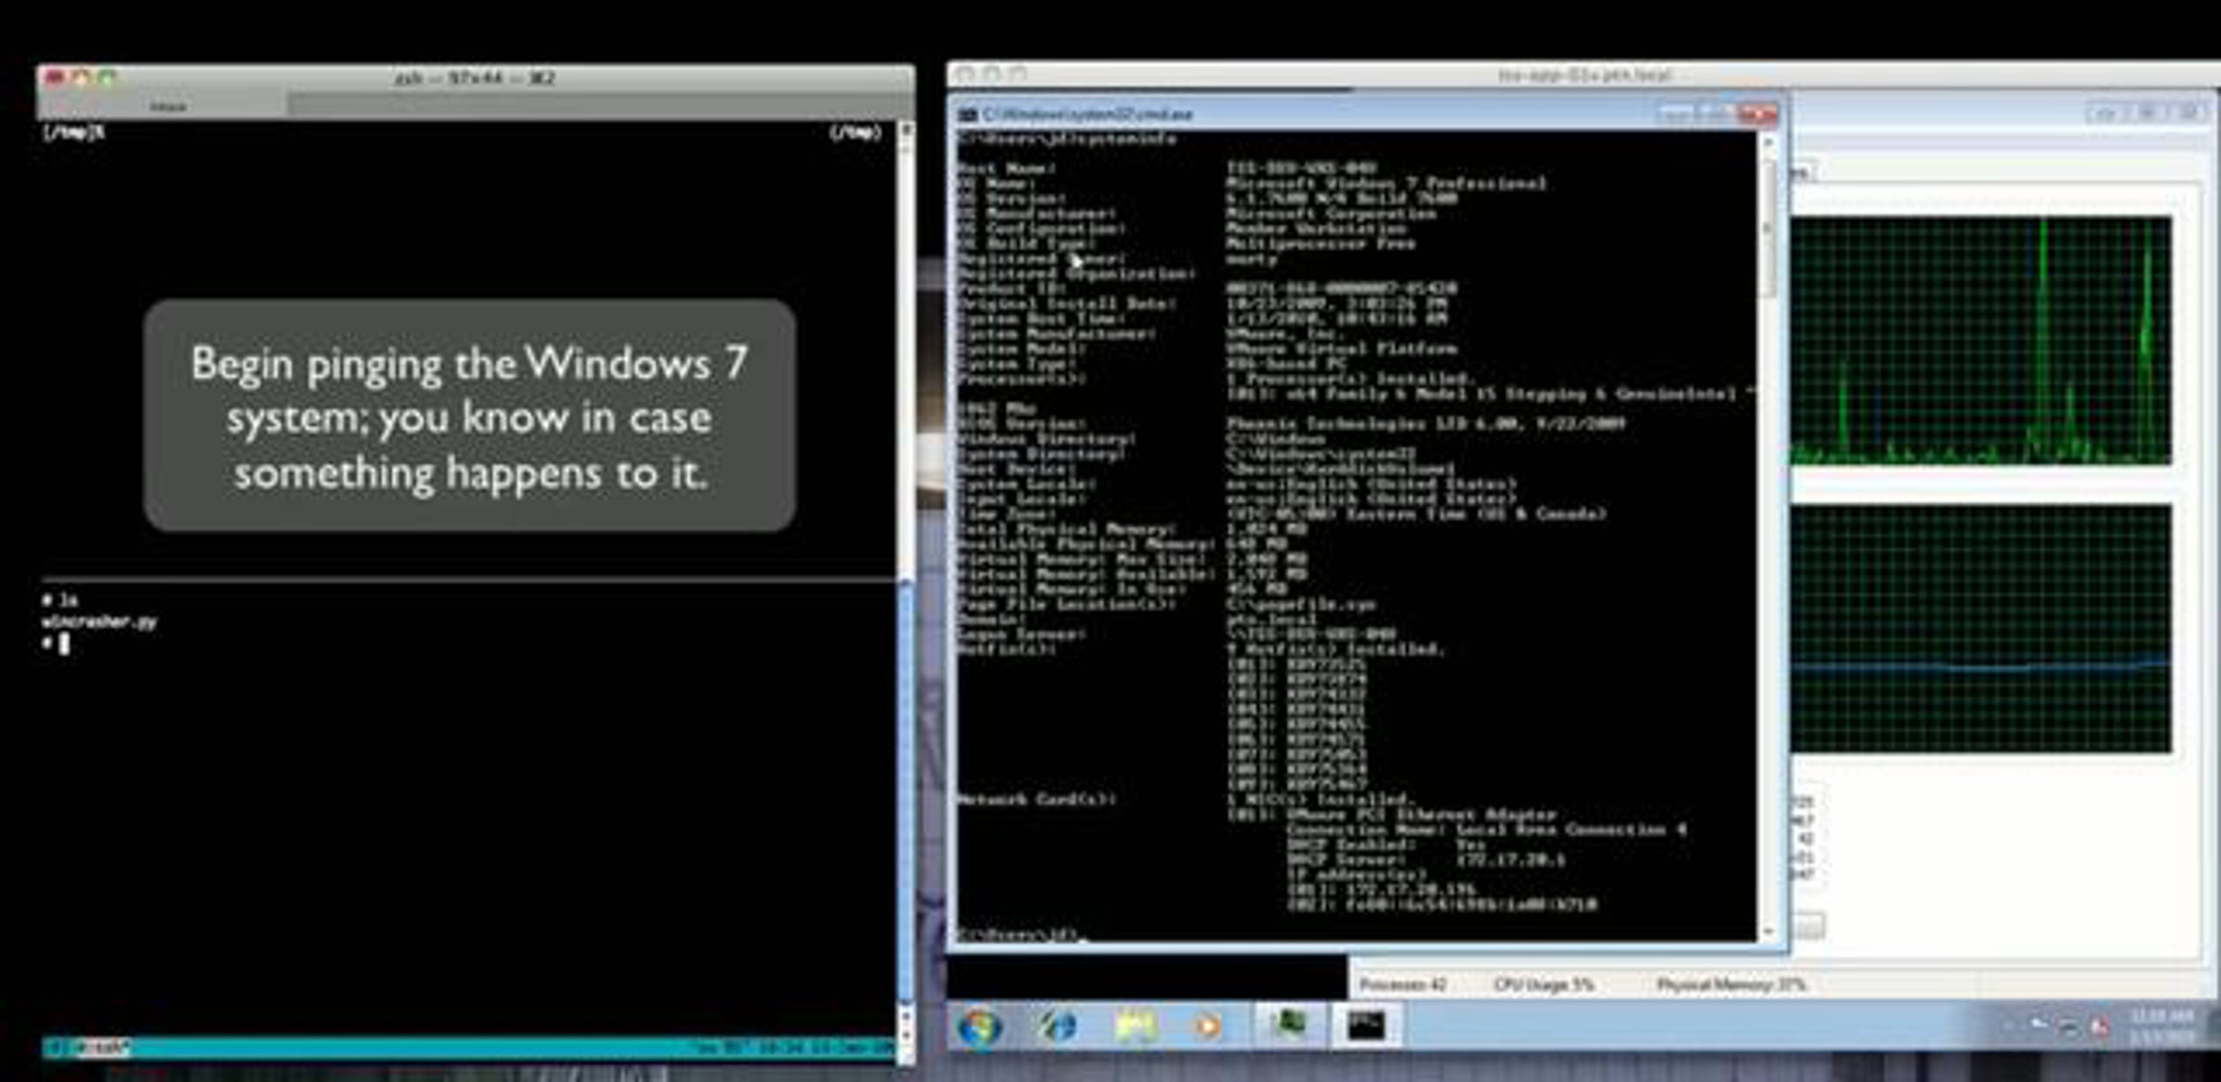Click the 'Physical Memory' status bar entry
Viewport: 2221px width, 1082px height.
(1731, 985)
